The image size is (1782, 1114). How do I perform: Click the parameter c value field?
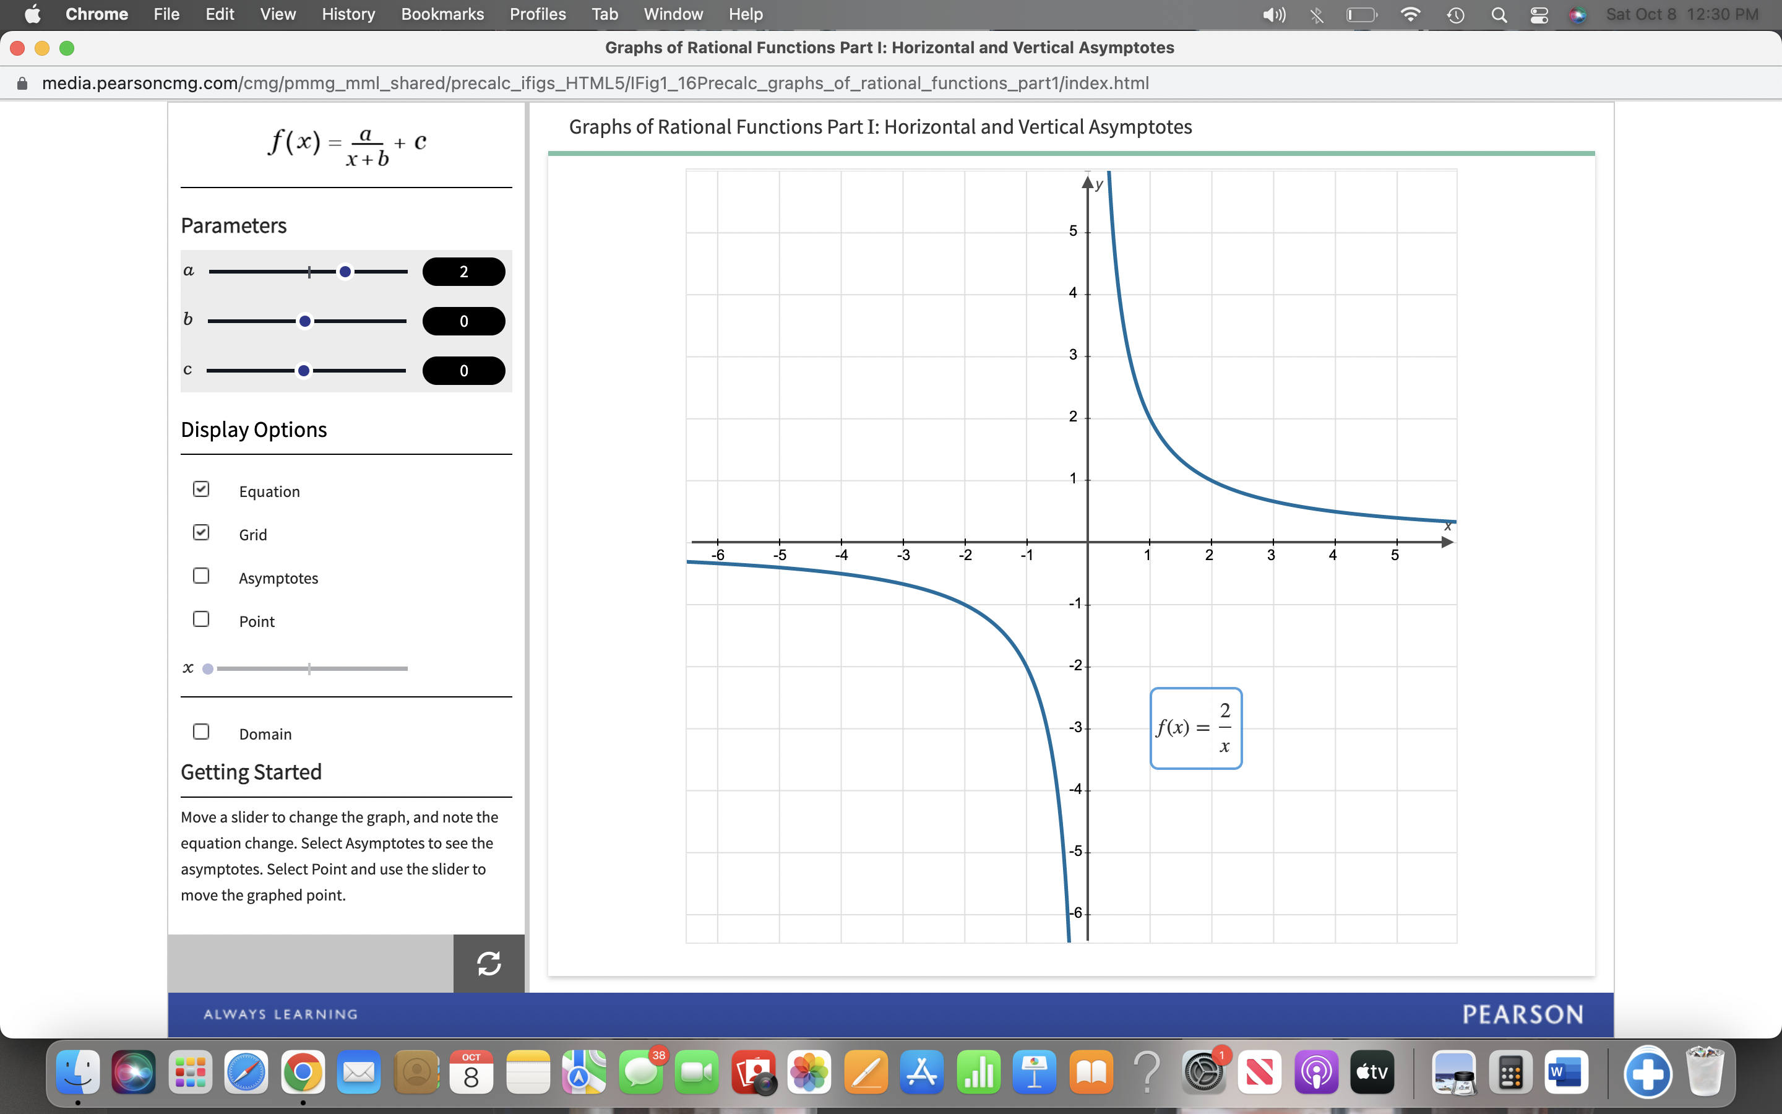tap(463, 371)
